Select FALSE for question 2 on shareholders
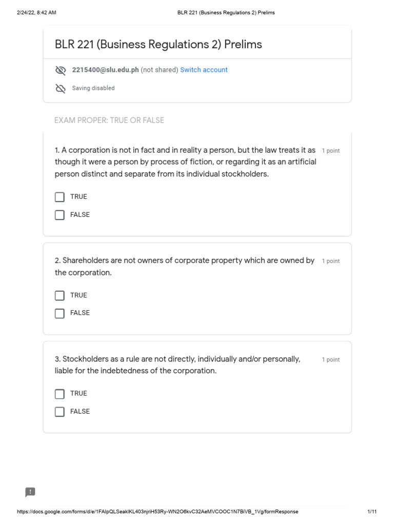This screenshot has width=394, height=525. click(60, 313)
